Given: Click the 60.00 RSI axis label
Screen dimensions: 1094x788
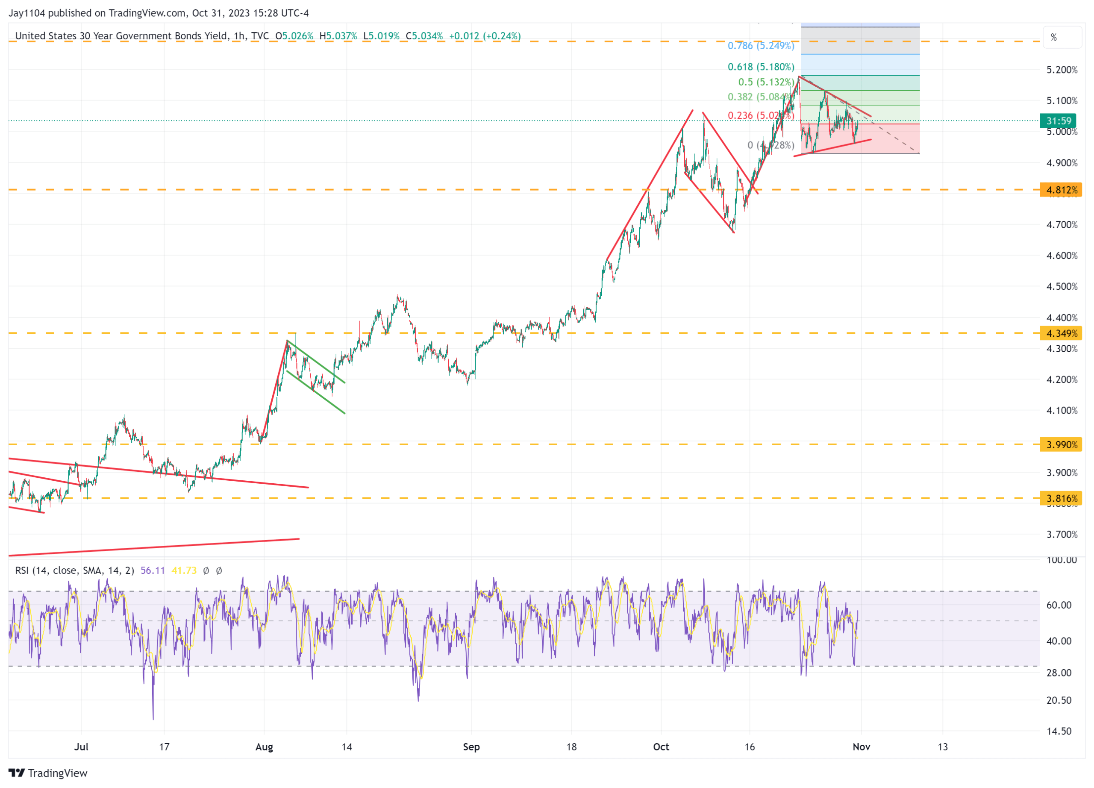Looking at the screenshot, I should click(x=1059, y=605).
